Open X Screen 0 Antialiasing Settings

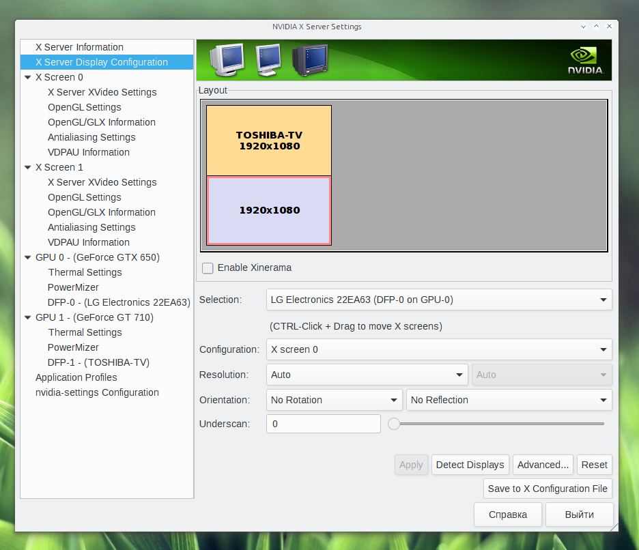(x=106, y=137)
